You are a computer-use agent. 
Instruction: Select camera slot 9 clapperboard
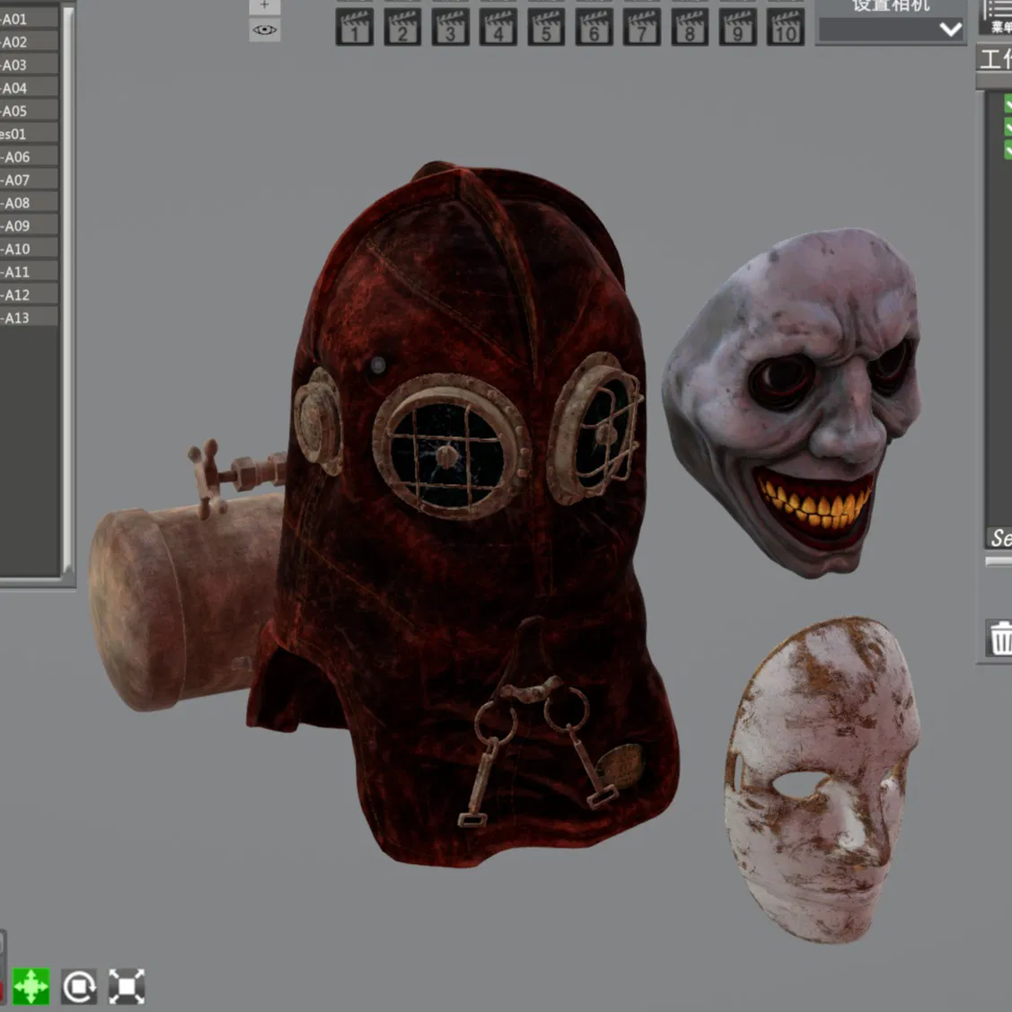pyautogui.click(x=738, y=26)
